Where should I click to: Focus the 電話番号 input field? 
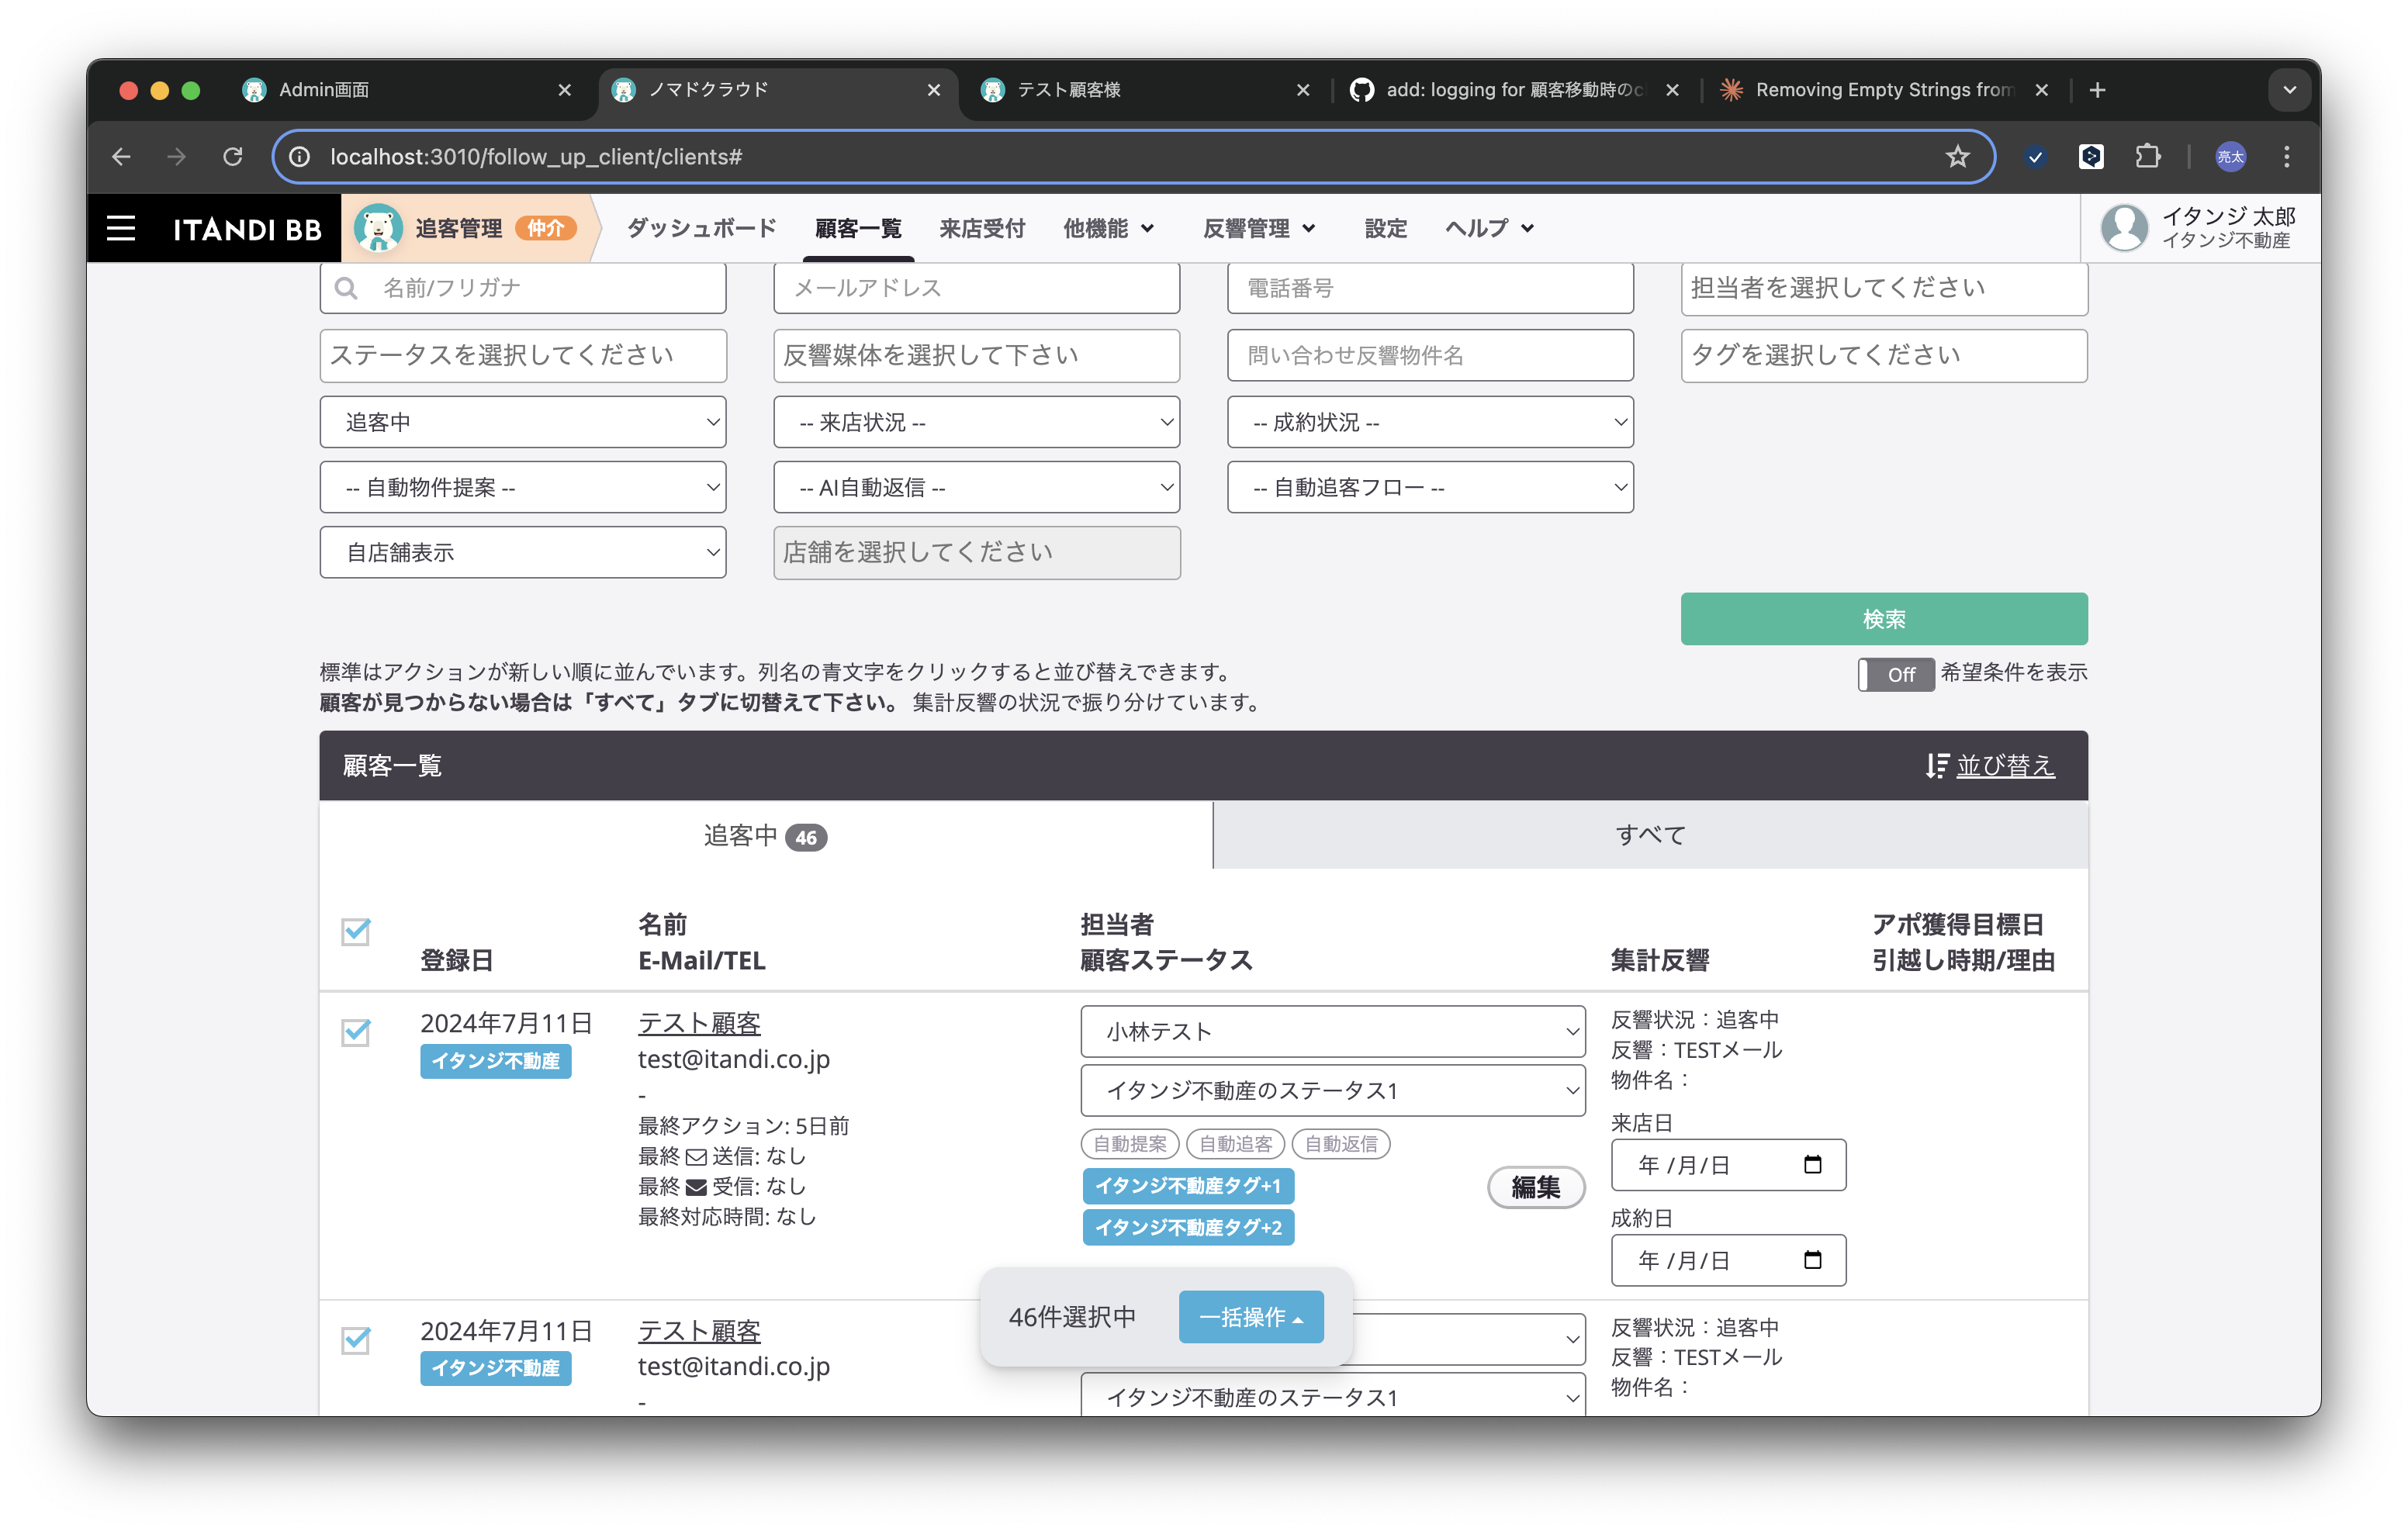(1431, 288)
